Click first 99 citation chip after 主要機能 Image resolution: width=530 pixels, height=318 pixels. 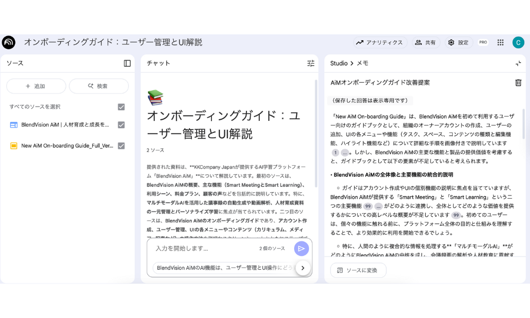click(368, 206)
